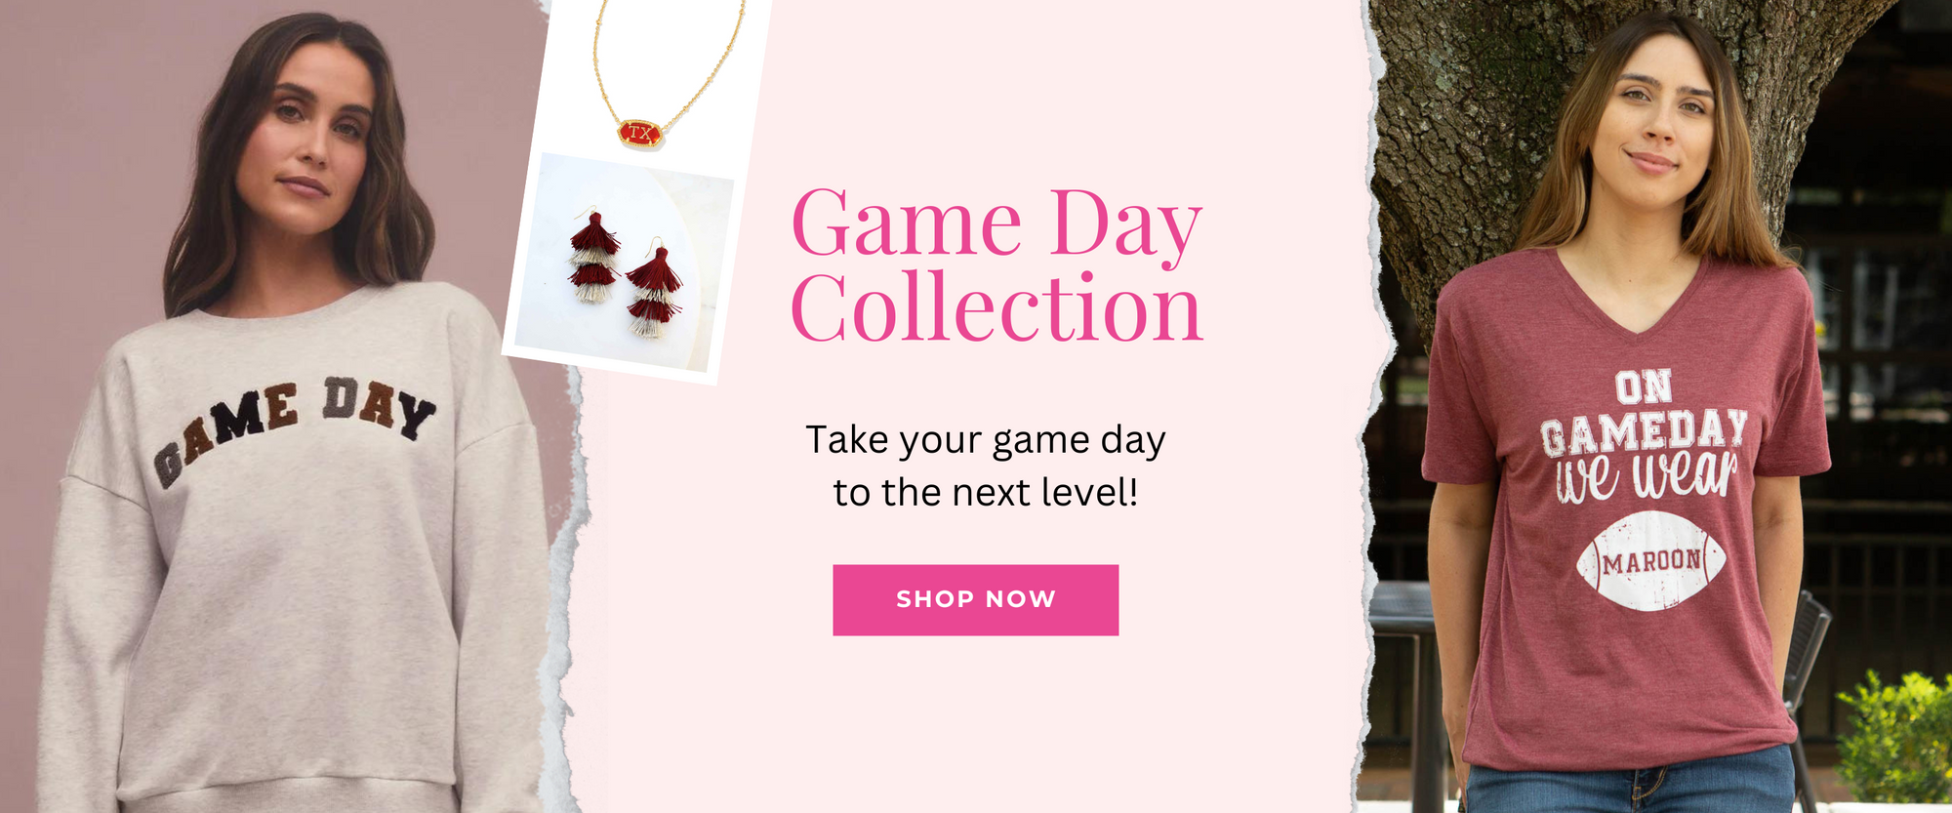
Task: Click 'to the next level!' text line
Action: click(x=986, y=493)
